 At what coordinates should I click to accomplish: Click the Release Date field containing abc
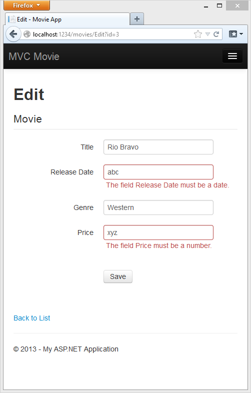coord(158,172)
